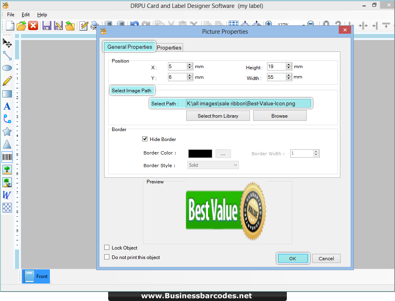The width and height of the screenshot is (395, 301).
Task: Open the Border Style dropdown
Action: [213, 165]
